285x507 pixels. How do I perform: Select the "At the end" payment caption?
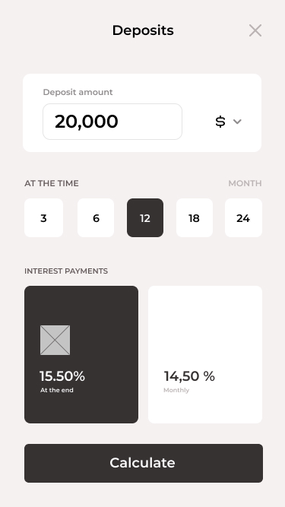click(x=57, y=390)
